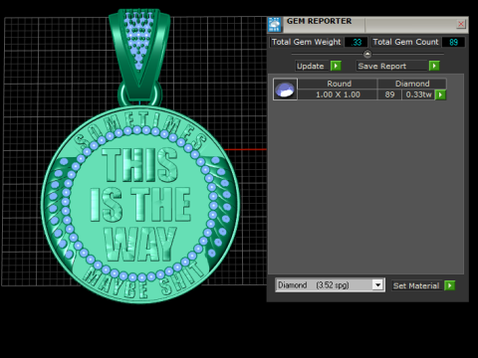
Task: Click the green arrow next to Update
Action: pyautogui.click(x=336, y=66)
